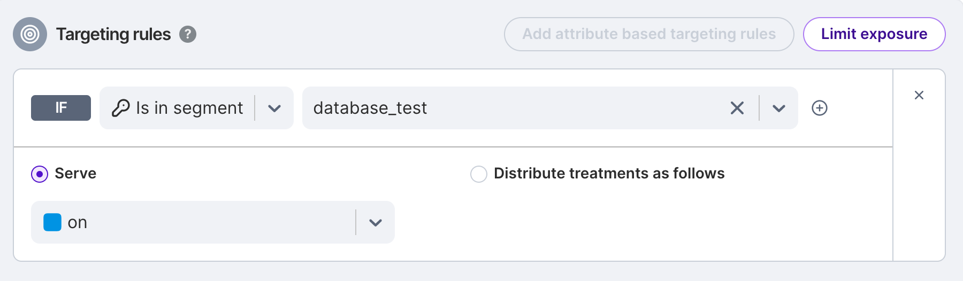Add another condition with the plus icon

819,108
